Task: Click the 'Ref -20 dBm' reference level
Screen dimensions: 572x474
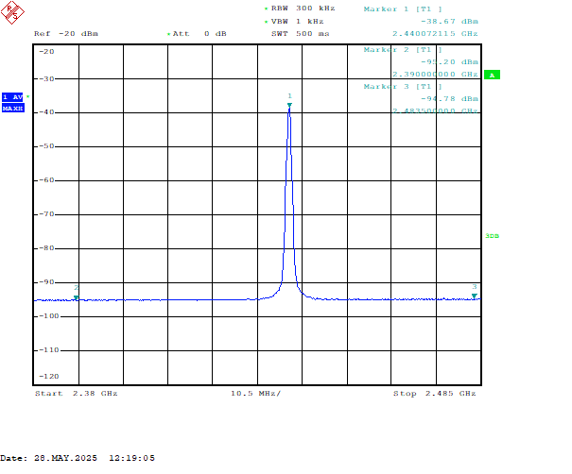Action: click(66, 34)
